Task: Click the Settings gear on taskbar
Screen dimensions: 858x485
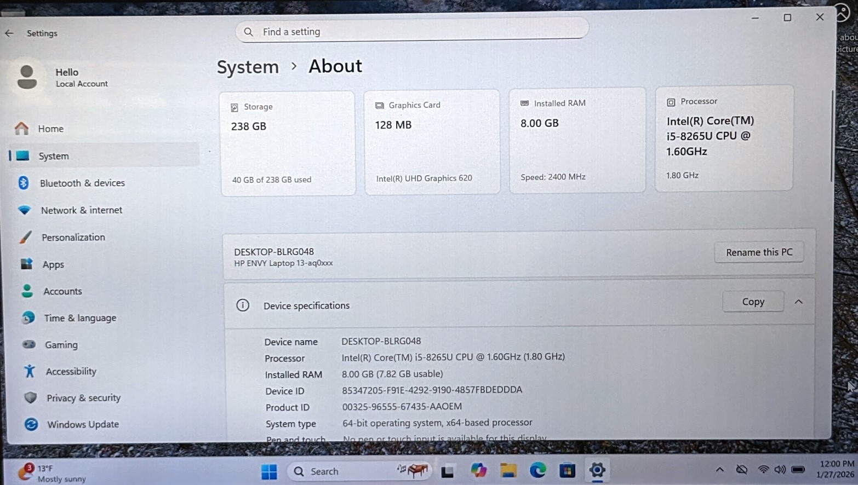Action: pyautogui.click(x=597, y=470)
